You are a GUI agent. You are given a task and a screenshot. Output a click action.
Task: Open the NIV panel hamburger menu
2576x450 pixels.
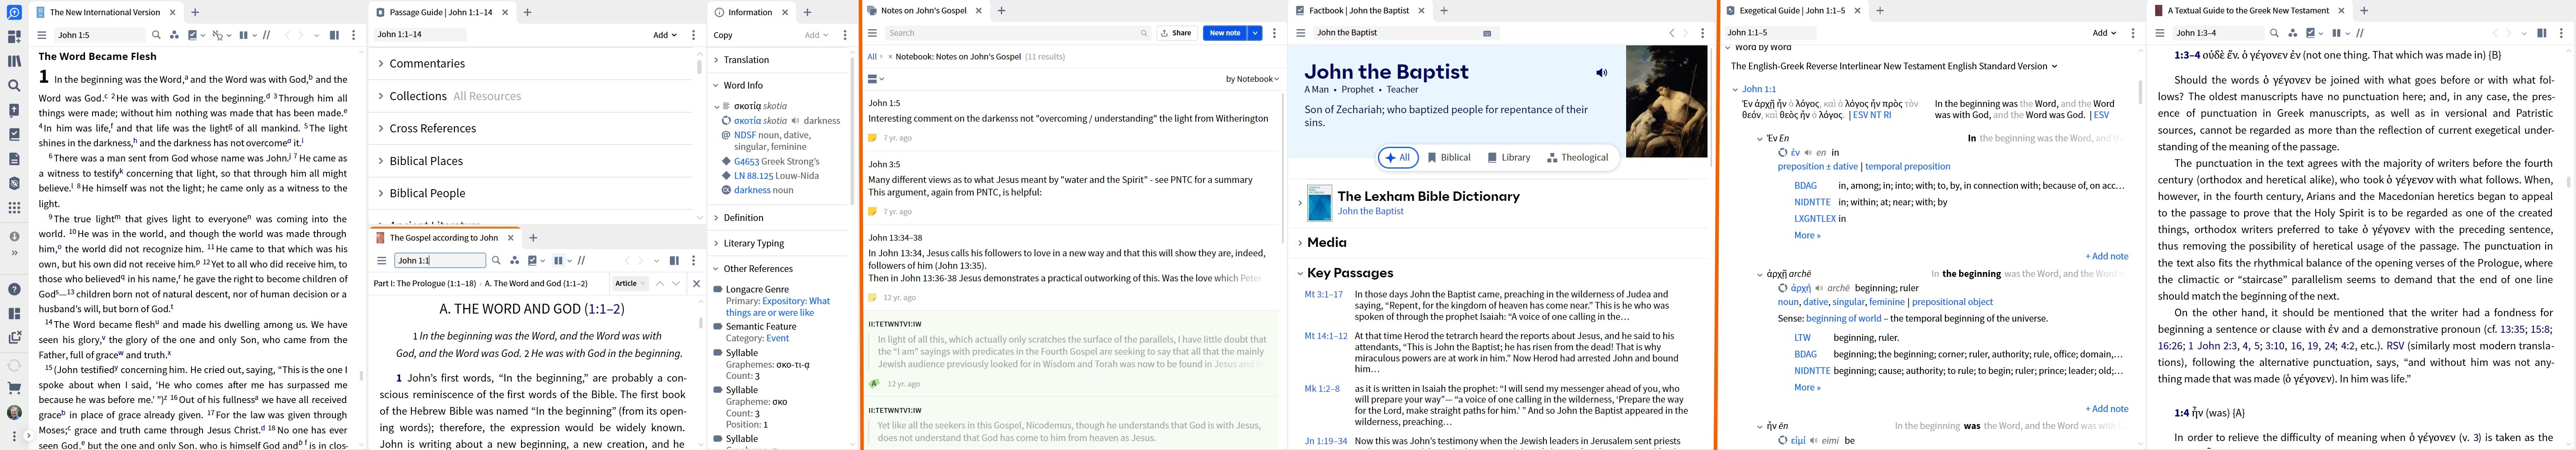(42, 35)
